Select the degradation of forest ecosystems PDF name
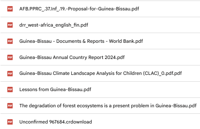Viewport: 200px width, 129px height. [x=108, y=106]
